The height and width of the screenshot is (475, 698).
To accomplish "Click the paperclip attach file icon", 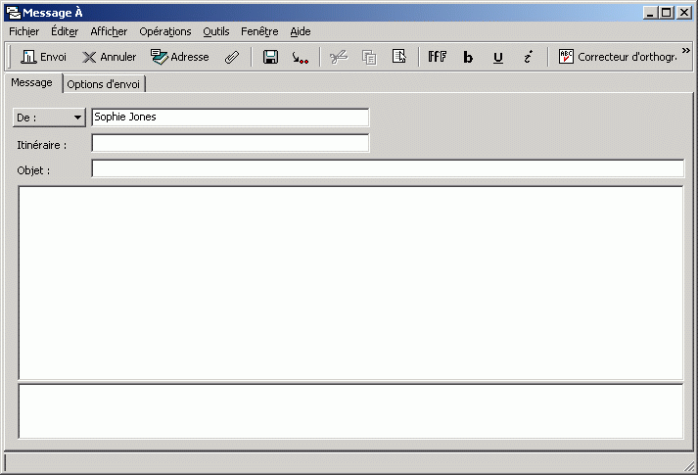I will click(232, 57).
